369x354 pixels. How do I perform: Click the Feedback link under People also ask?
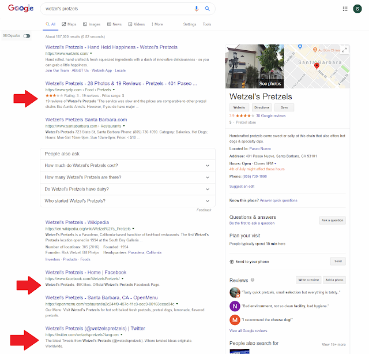pos(204,210)
